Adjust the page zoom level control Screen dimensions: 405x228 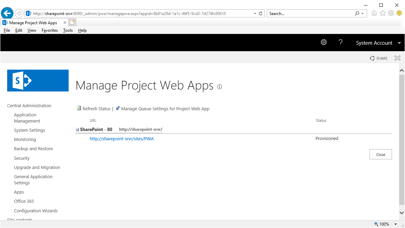coord(384,224)
